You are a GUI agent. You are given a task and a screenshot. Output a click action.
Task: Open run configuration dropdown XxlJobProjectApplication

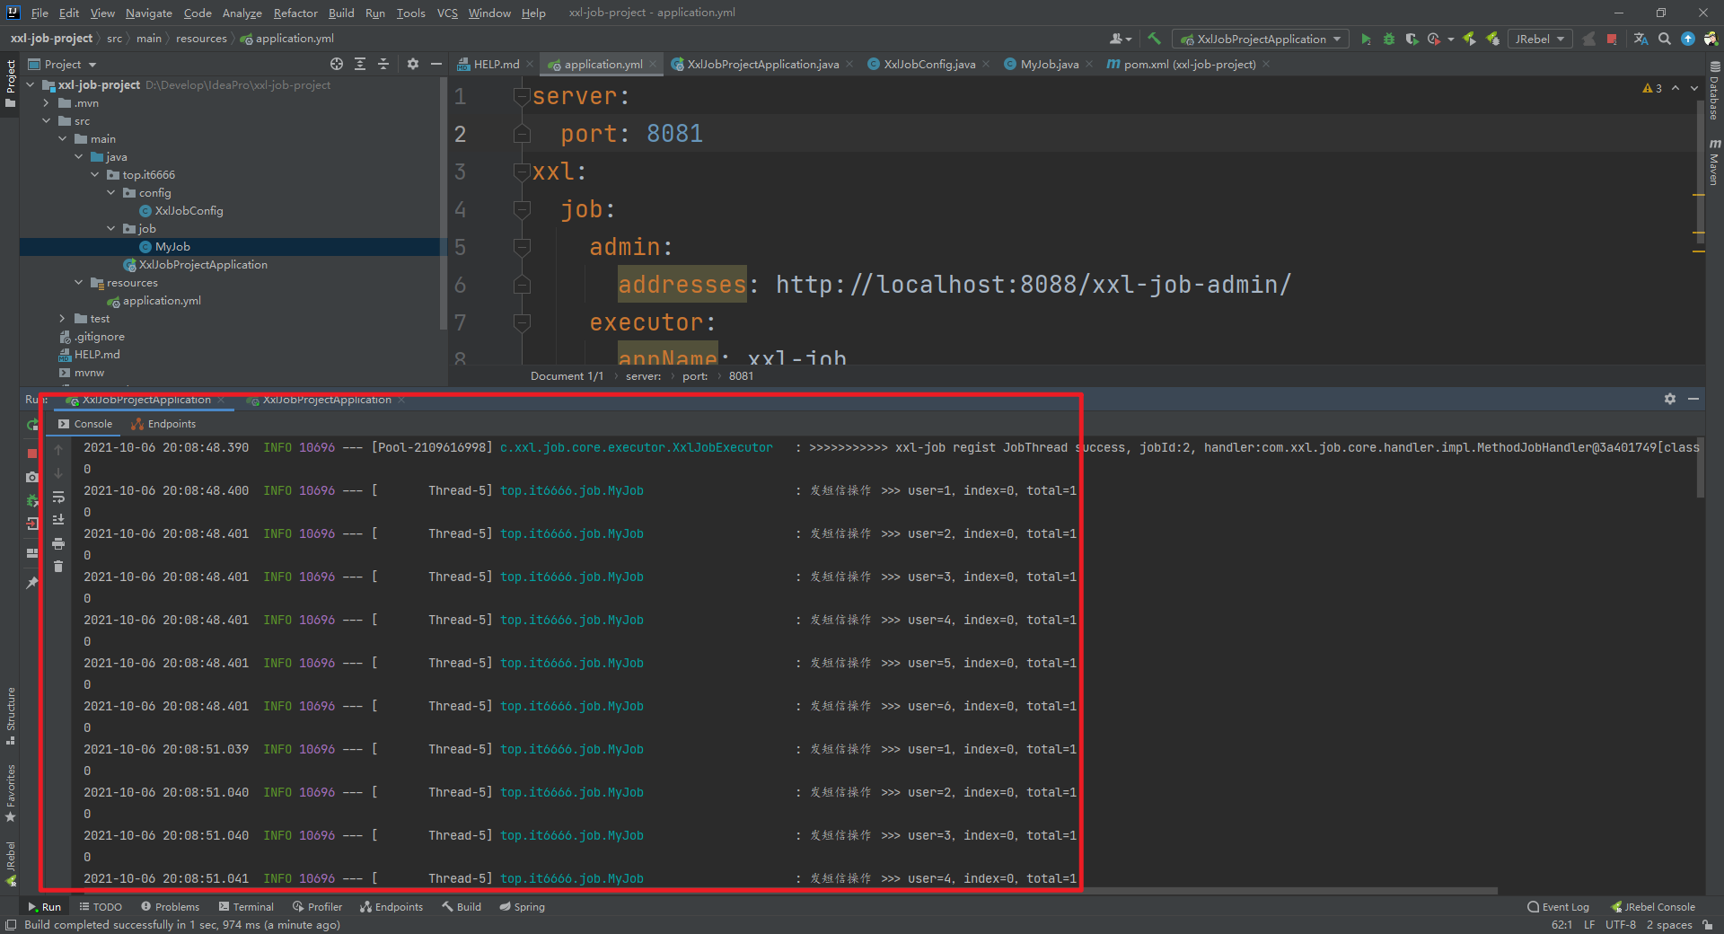coord(1261,39)
